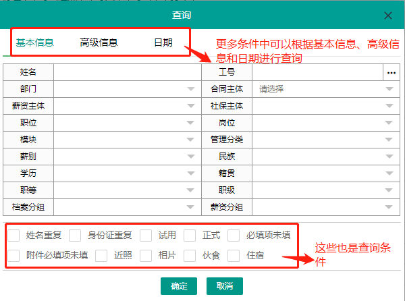The height and width of the screenshot is (301, 405).
Task: Open the 合同主体 dropdown list
Action: point(389,89)
